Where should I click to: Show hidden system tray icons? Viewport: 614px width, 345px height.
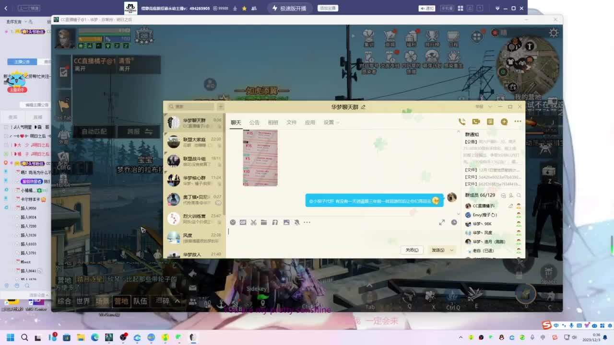461,337
